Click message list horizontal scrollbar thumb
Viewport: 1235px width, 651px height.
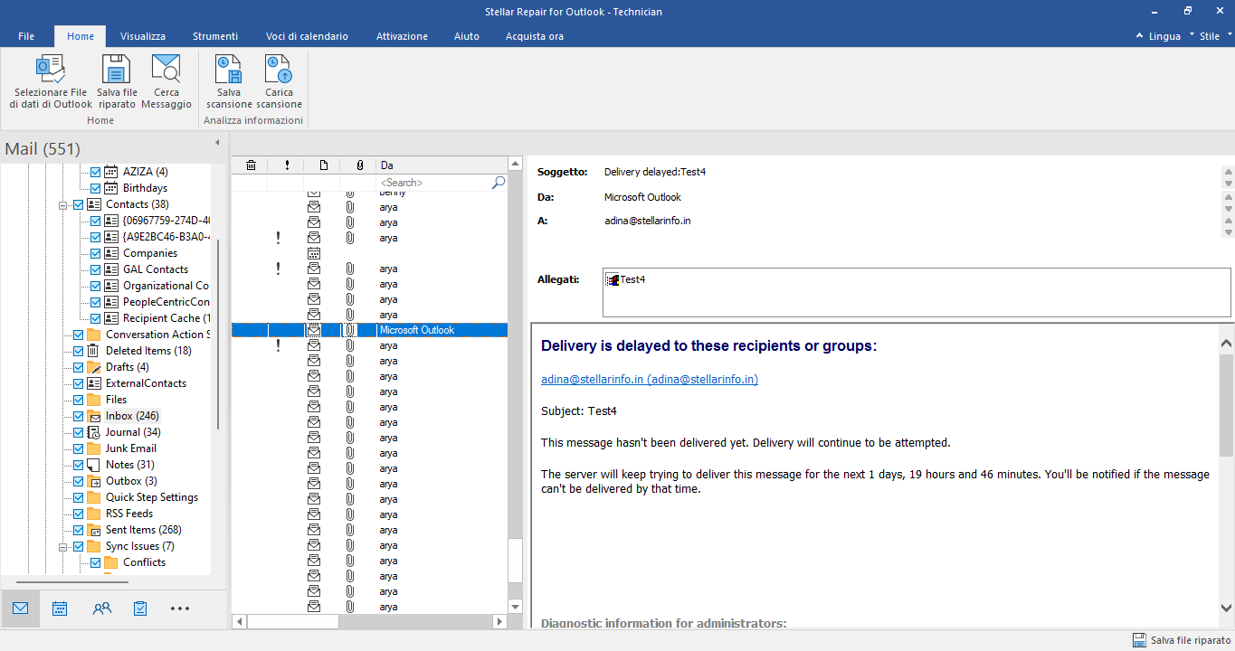(292, 622)
